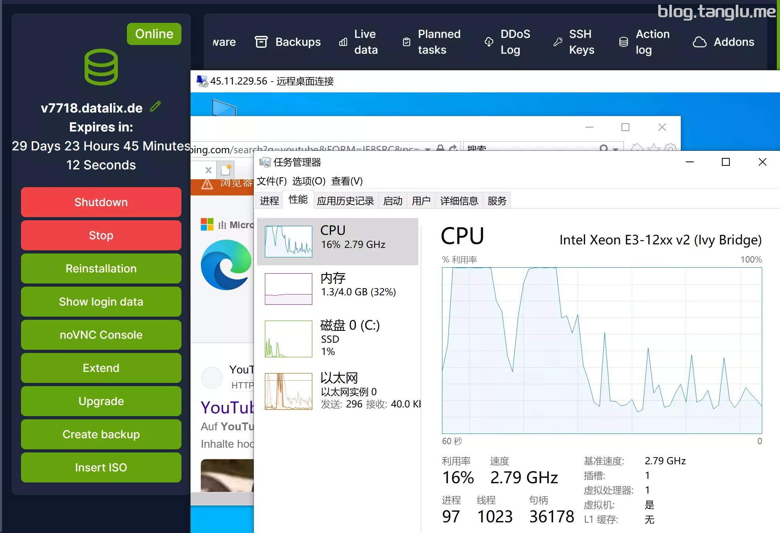Open the 文件(F) menu in Task Manager
Screen dimensions: 780x533
[271, 181]
